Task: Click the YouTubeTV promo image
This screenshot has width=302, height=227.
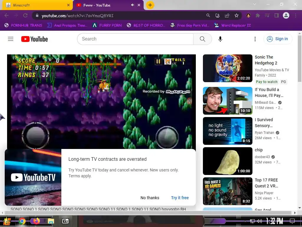Action: pyautogui.click(x=33, y=177)
